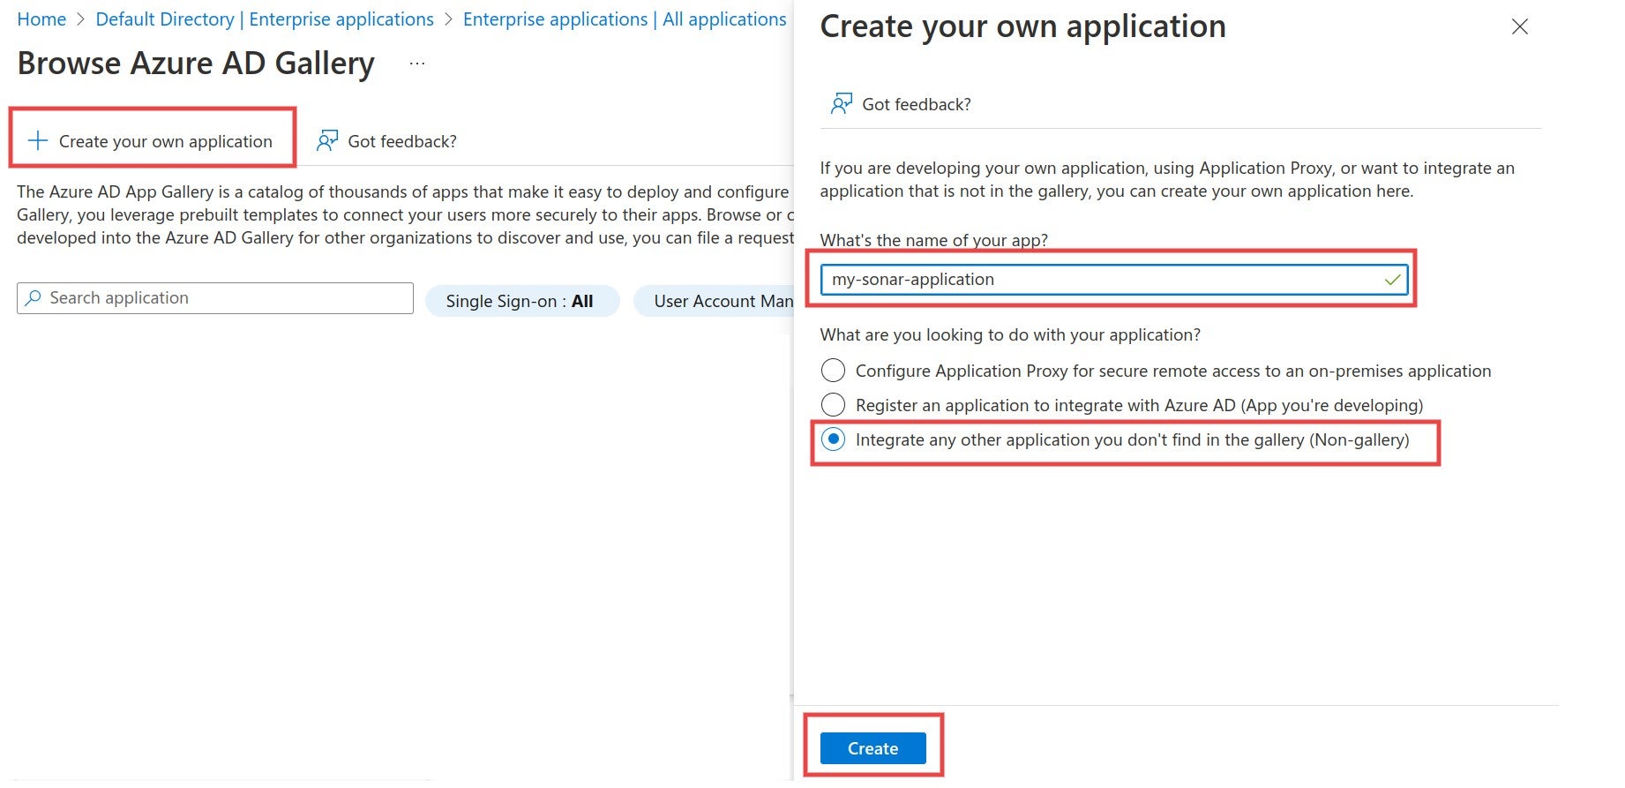Click the plus icon beside Create your own application
Screen dimensions: 1625x788
[x=37, y=139]
